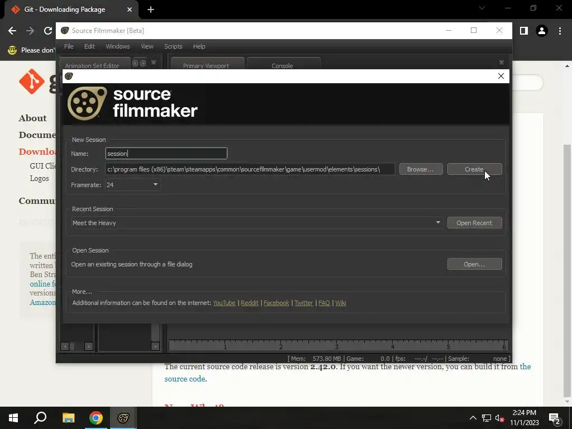Click the Chrome forward arrow
The width and height of the screenshot is (572, 429).
point(30,31)
